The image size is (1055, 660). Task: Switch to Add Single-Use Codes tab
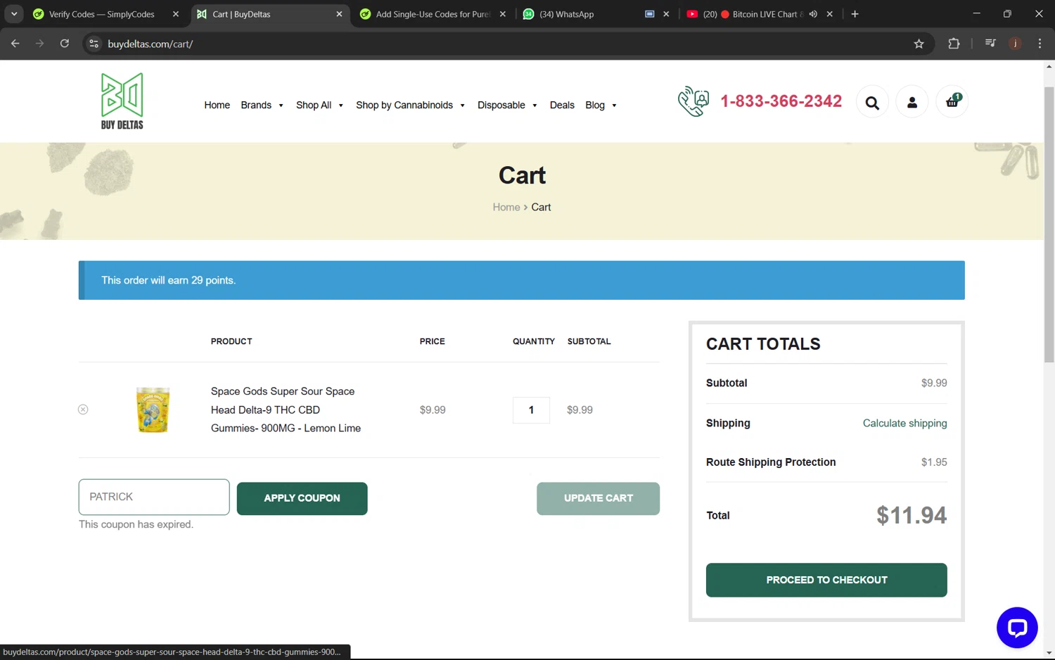(433, 14)
